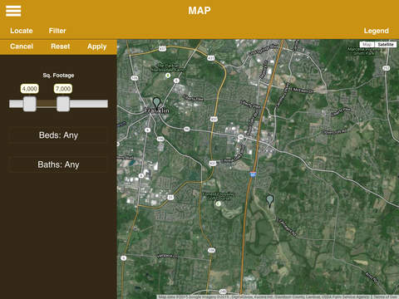The image size is (399, 299).
Task: Apply the filter settings
Action: point(96,47)
